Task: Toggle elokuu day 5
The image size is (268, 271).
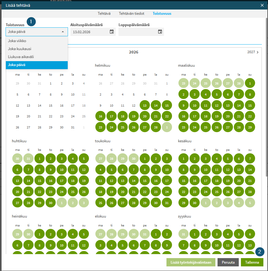Action: [122, 245]
